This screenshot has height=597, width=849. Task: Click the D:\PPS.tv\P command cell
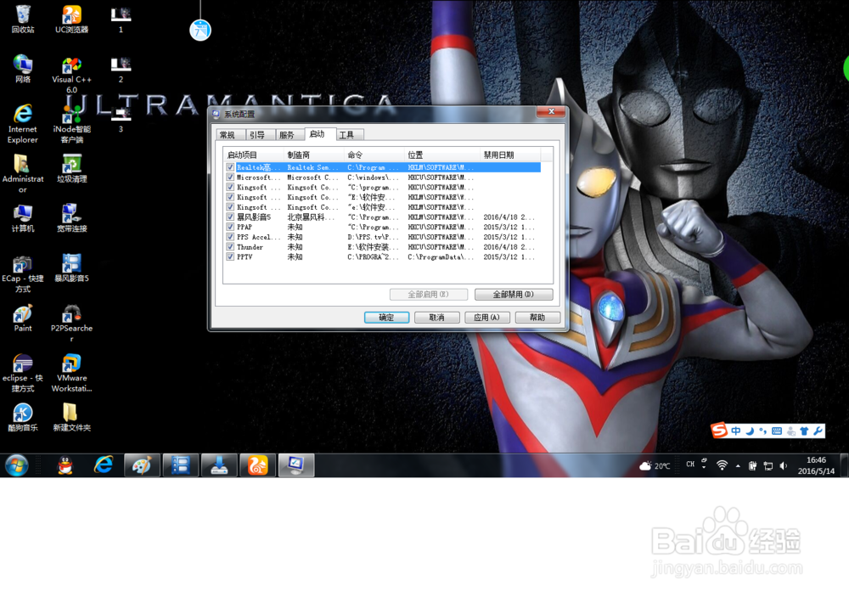373,237
